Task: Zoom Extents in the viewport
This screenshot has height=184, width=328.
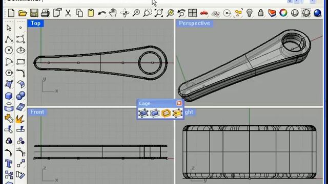Action: (x=159, y=13)
